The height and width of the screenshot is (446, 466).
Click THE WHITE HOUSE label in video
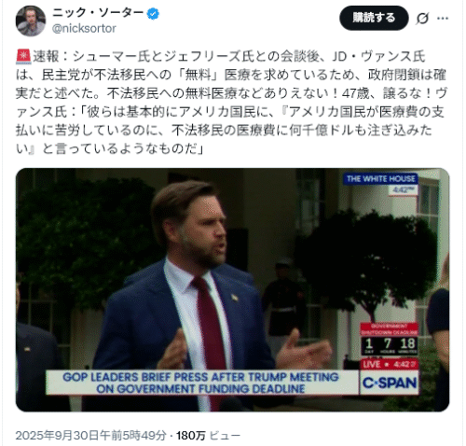point(381,179)
